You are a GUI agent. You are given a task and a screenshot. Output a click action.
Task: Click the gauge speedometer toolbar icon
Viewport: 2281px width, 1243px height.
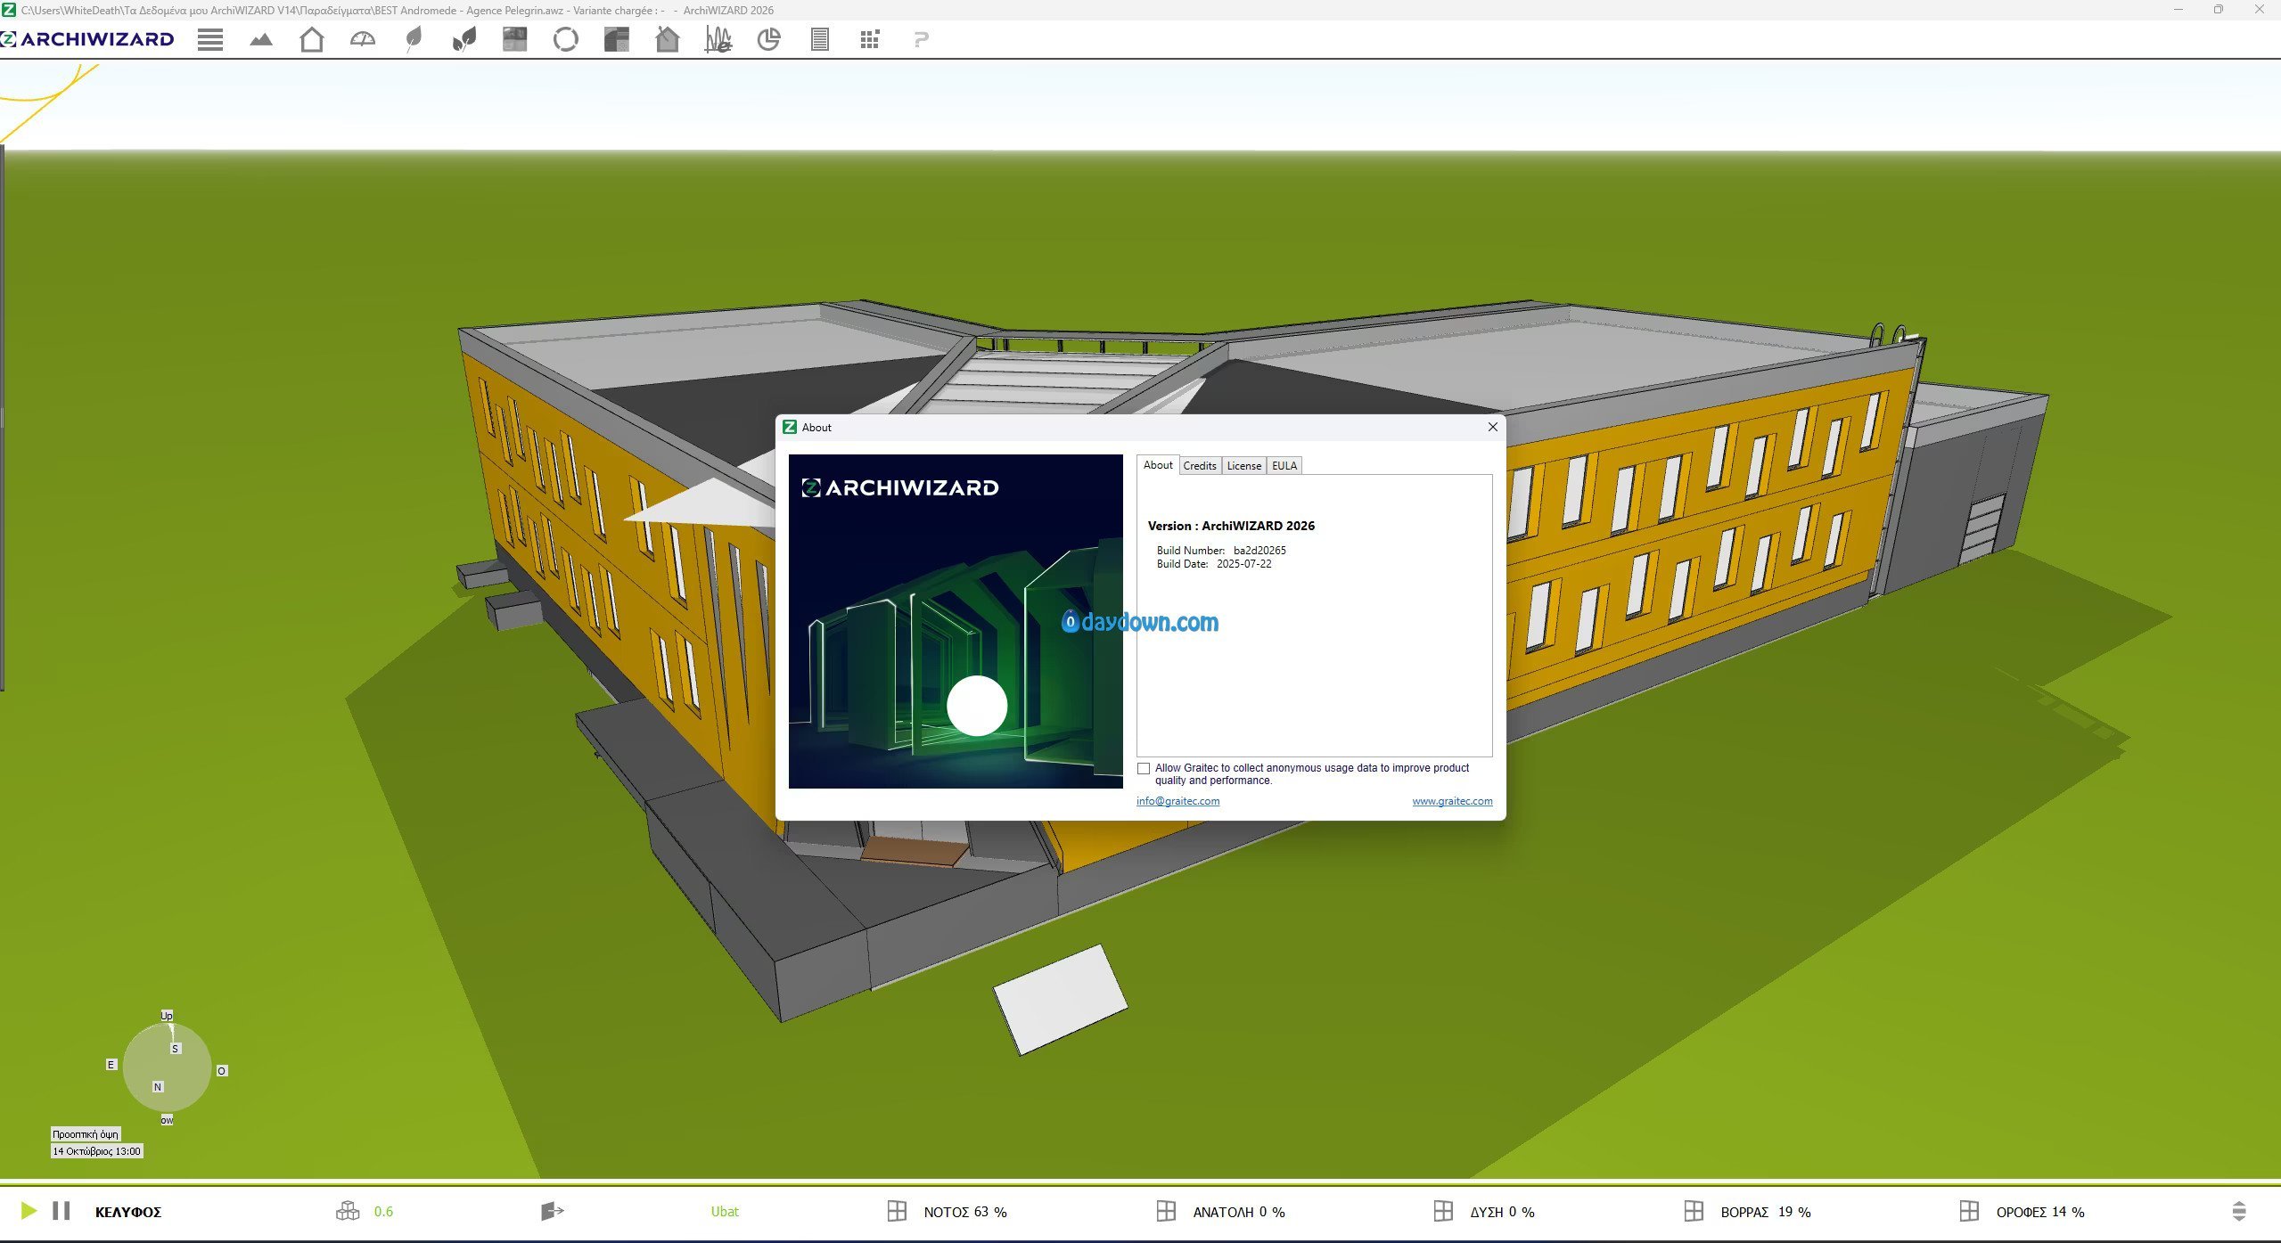click(x=363, y=39)
